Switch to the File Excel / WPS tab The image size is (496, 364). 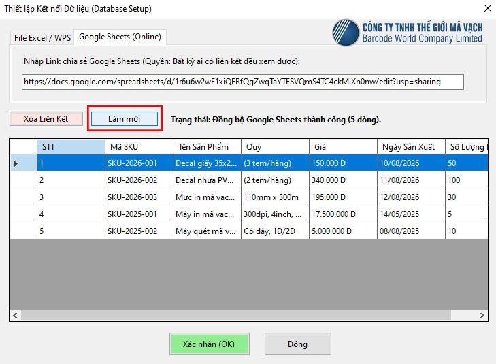point(42,38)
